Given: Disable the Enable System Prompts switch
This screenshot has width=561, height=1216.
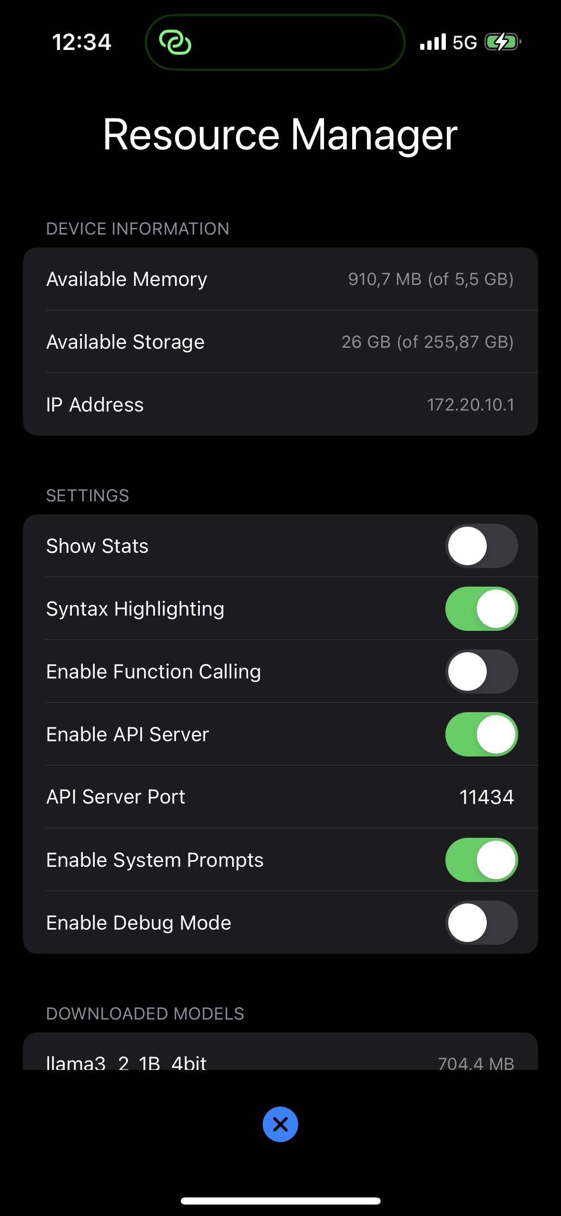Looking at the screenshot, I should pyautogui.click(x=482, y=860).
